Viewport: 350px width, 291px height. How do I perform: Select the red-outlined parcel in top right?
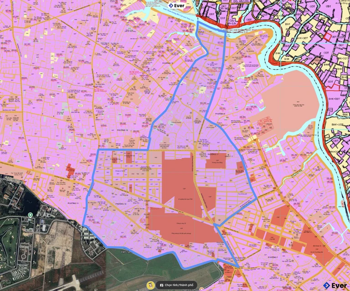(x=327, y=37)
